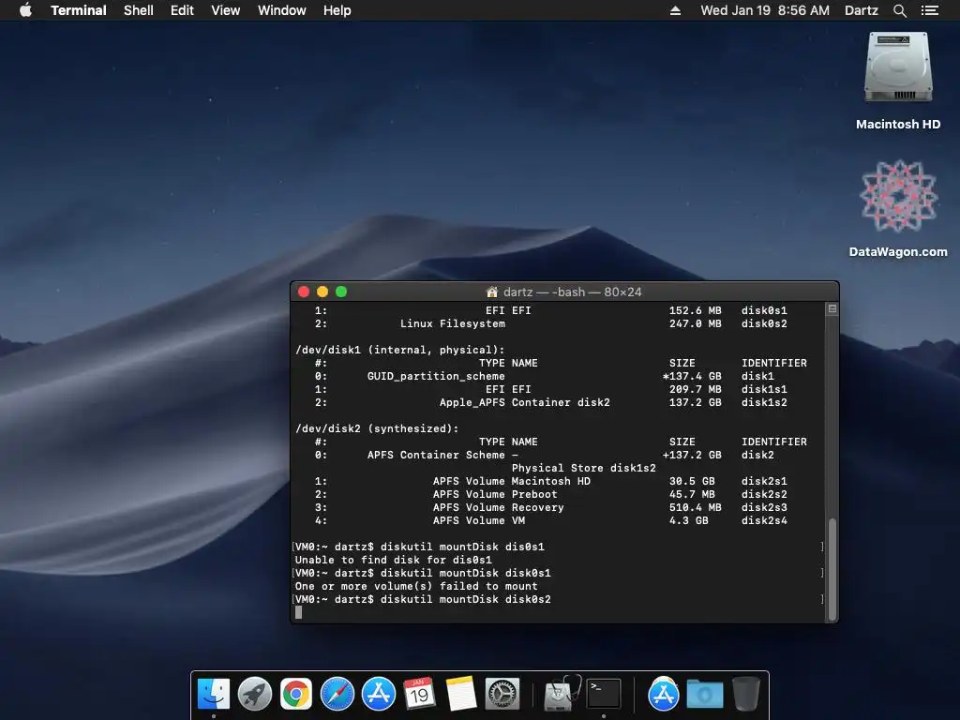
Task: Click size value '510.4 MB'
Action: tap(695, 507)
